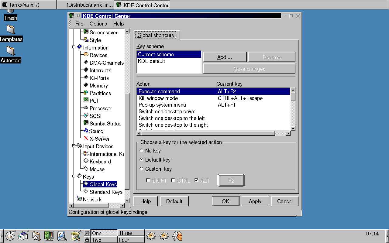This screenshot has width=389, height=243.
Task: Select the SCSI icon
Action: click(86, 116)
